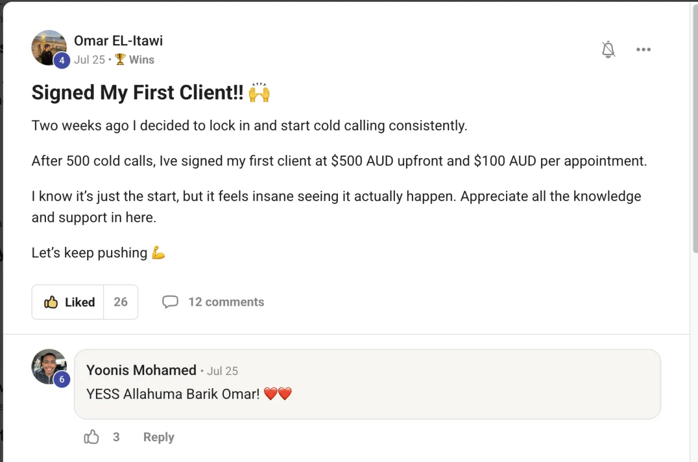The height and width of the screenshot is (462, 698).
Task: Click Yoonis Mohamed's commenter avatar
Action: point(48,365)
